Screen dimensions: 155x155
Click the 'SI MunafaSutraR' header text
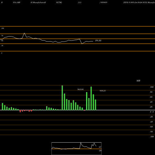[38, 2]
